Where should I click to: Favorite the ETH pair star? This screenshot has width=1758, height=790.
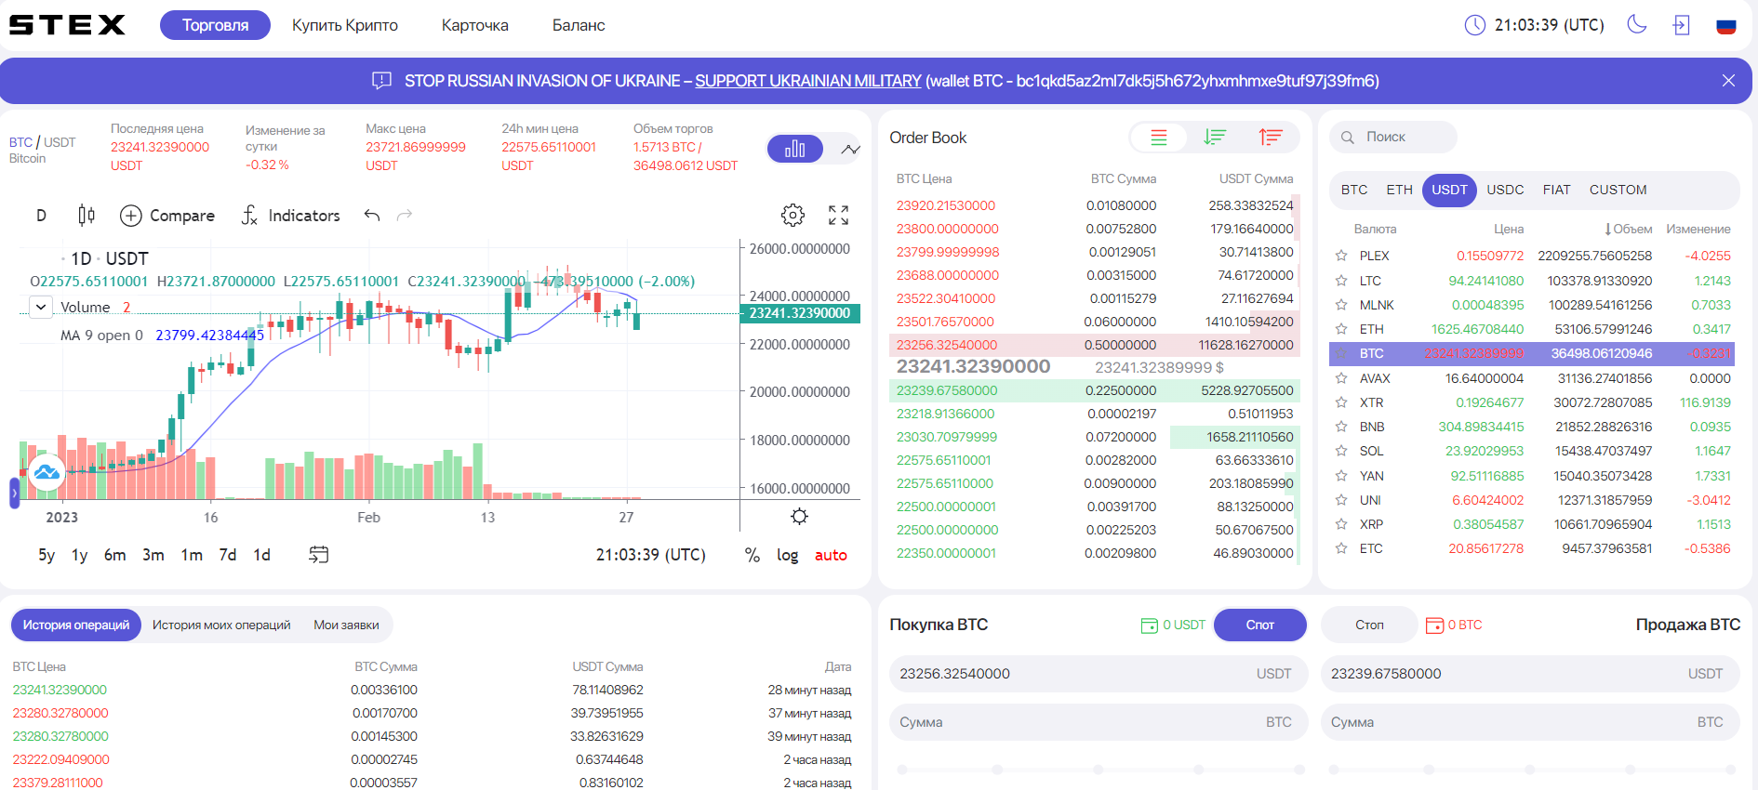[x=1341, y=329]
